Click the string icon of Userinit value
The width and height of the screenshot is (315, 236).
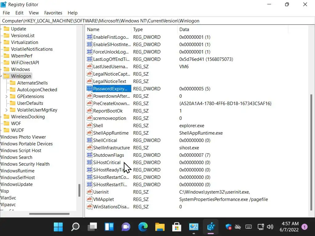click(90, 192)
